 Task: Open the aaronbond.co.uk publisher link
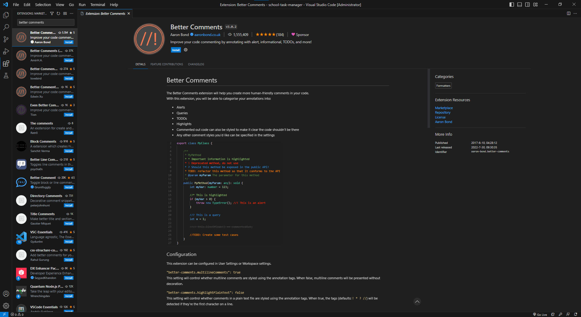pyautogui.click(x=207, y=35)
